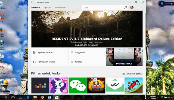Go back with the Store back arrow
Screen dimensions: 174x100
tap(32, 2)
